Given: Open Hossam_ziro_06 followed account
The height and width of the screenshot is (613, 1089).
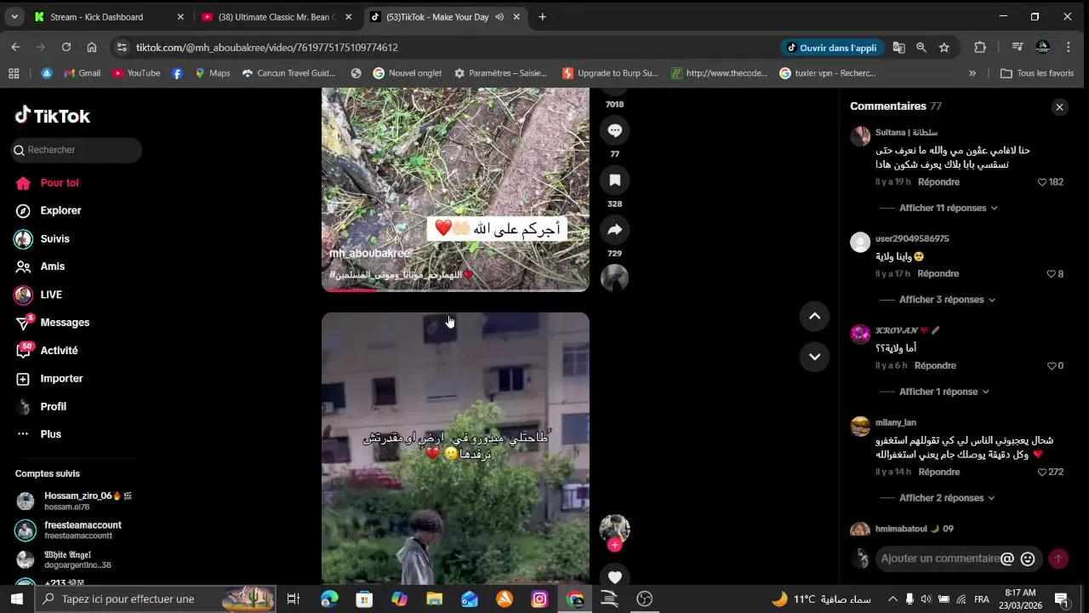Looking at the screenshot, I should point(75,501).
